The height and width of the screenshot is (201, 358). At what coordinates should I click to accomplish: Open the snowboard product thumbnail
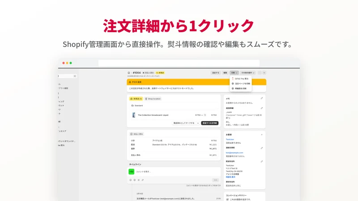tap(133, 115)
